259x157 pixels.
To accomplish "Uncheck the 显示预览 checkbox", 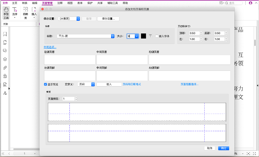I will (46, 84).
